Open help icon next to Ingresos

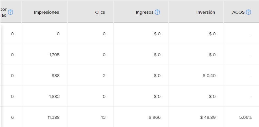pos(157,12)
